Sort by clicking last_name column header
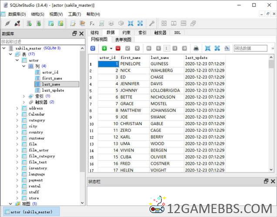277x217 pixels. pyautogui.click(x=159, y=57)
